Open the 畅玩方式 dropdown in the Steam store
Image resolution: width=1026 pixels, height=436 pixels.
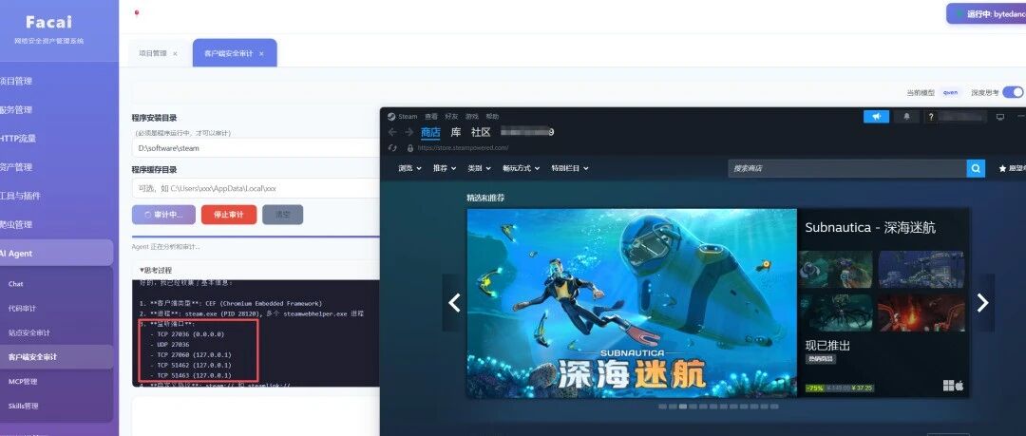point(521,168)
